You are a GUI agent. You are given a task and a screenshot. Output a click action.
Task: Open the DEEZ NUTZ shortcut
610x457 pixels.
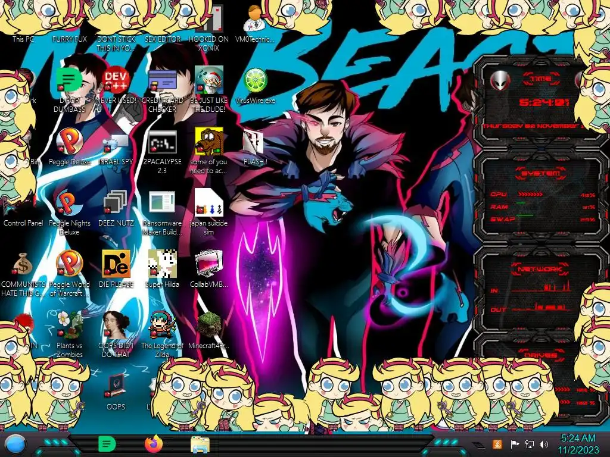(x=116, y=208)
